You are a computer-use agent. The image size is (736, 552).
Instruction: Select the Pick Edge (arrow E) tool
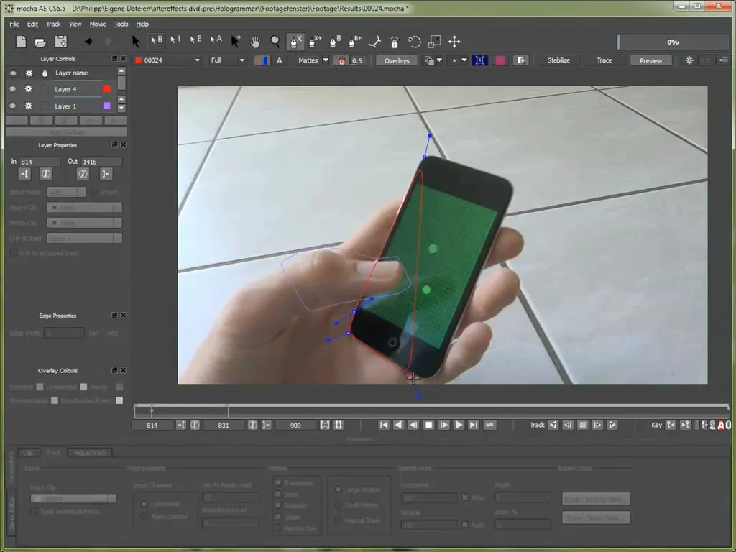(x=195, y=40)
